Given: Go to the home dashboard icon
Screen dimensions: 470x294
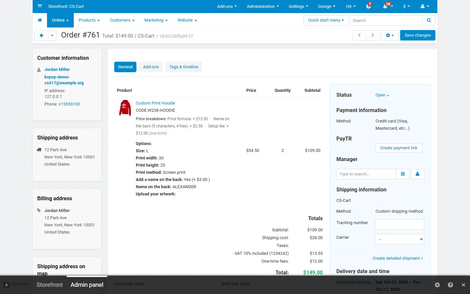Looking at the screenshot, I should (40, 20).
